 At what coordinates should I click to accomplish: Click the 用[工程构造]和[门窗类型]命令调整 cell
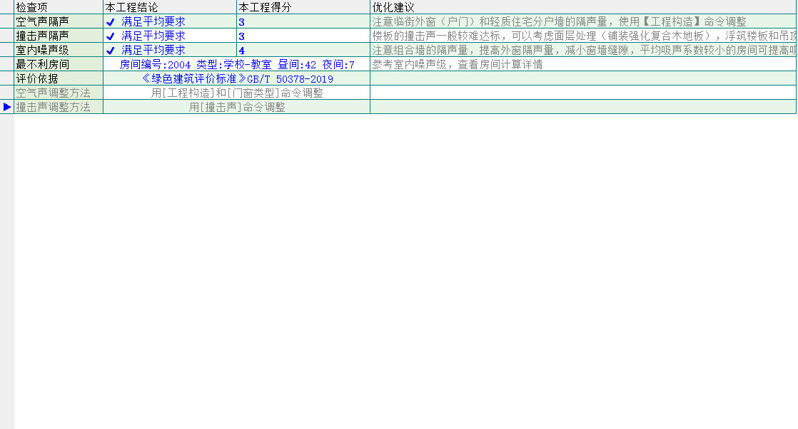(x=236, y=93)
